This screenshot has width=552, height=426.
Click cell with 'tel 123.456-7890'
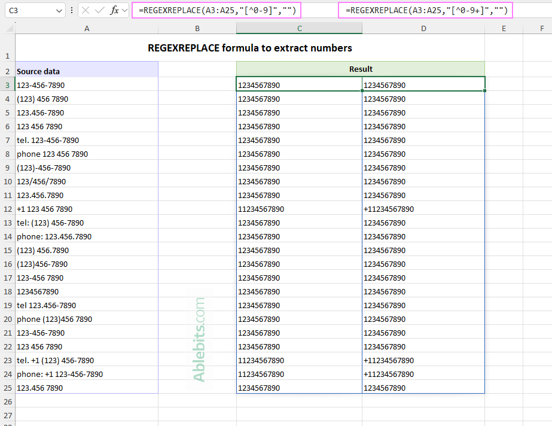pos(87,305)
